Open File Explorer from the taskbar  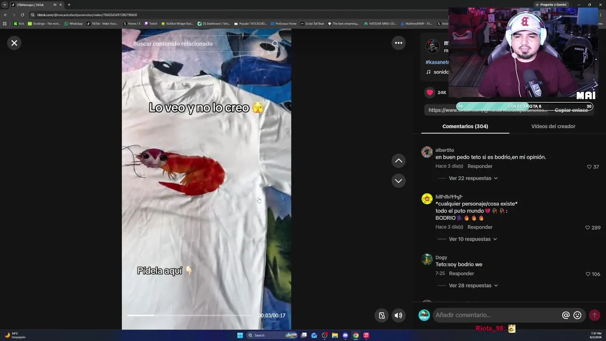tap(335, 335)
